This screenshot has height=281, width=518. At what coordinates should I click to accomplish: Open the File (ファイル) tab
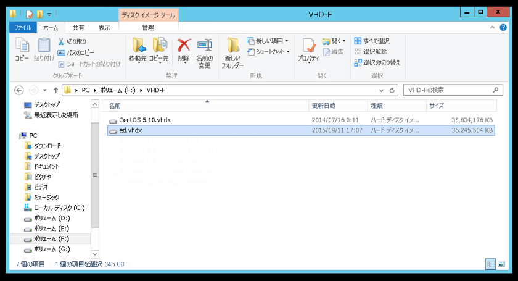(x=23, y=27)
